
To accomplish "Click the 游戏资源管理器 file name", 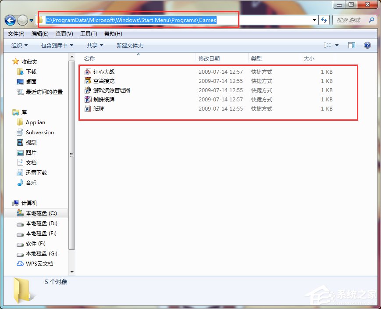I will 112,90.
